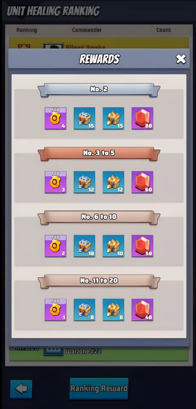Select silver chest with count 12
196x409 pixels.
point(84,182)
